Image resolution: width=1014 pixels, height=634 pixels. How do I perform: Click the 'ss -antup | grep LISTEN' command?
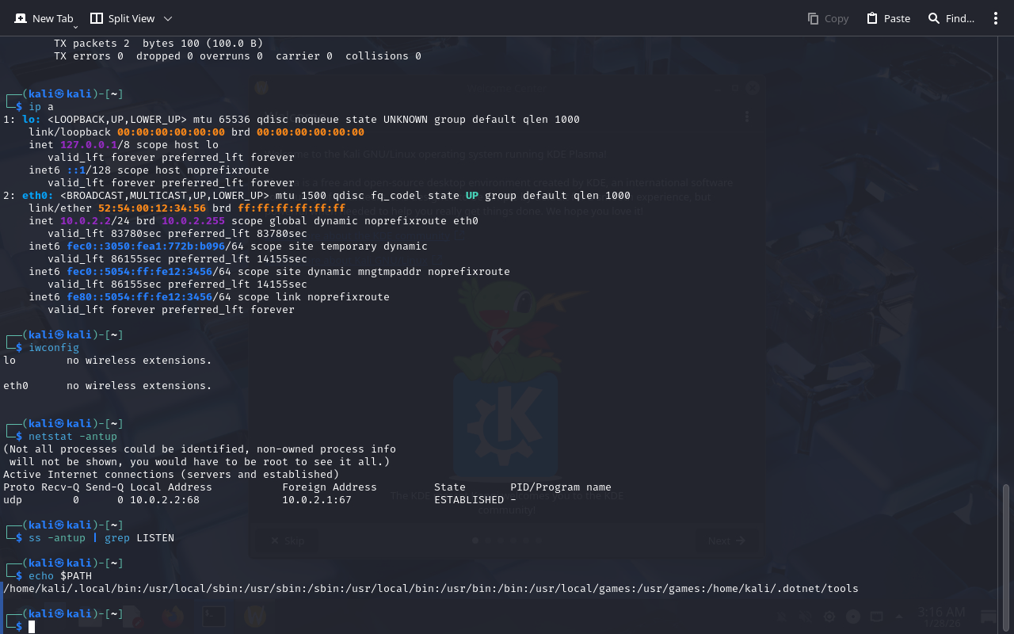[101, 538]
